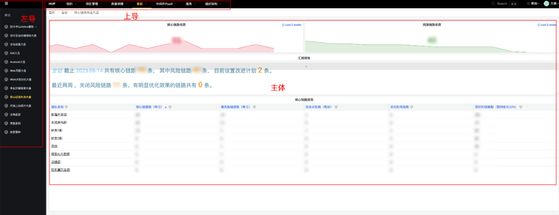Click the filter icon on 变好的链路数 column
Image resolution: width=559 pixels, height=215 pixels.
[521, 107]
